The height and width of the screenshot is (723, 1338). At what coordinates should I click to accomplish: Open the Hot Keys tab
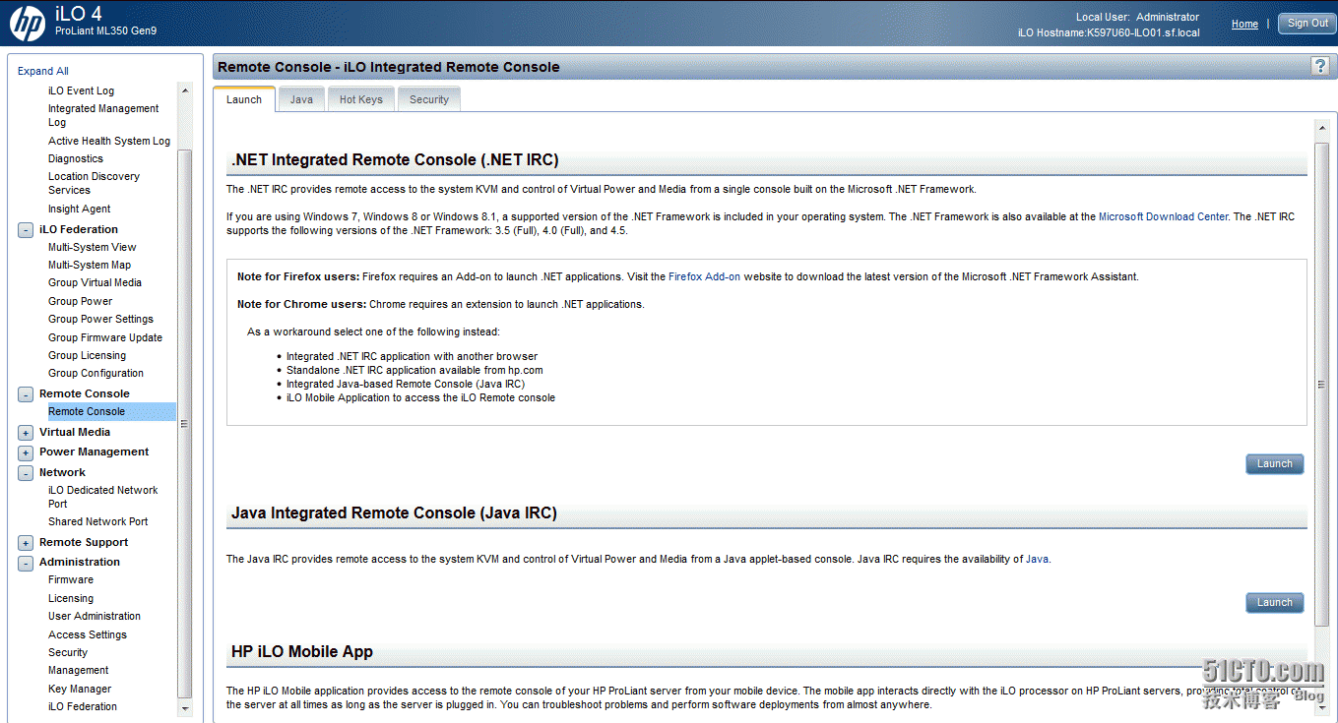[x=361, y=99]
